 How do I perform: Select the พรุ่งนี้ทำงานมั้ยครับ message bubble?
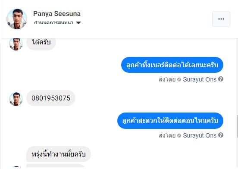coord(59,154)
